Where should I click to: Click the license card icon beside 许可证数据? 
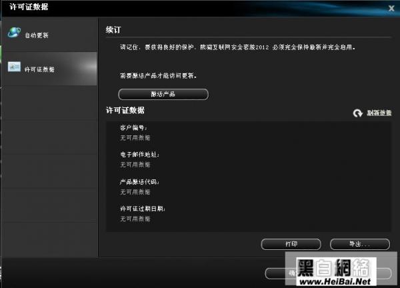(14, 67)
